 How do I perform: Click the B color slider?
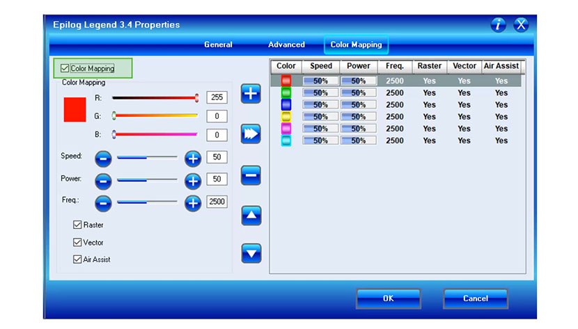(x=155, y=134)
